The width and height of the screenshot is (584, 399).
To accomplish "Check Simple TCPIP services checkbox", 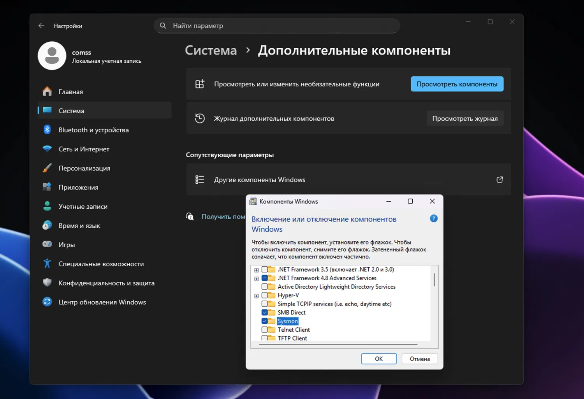I will tap(265, 304).
